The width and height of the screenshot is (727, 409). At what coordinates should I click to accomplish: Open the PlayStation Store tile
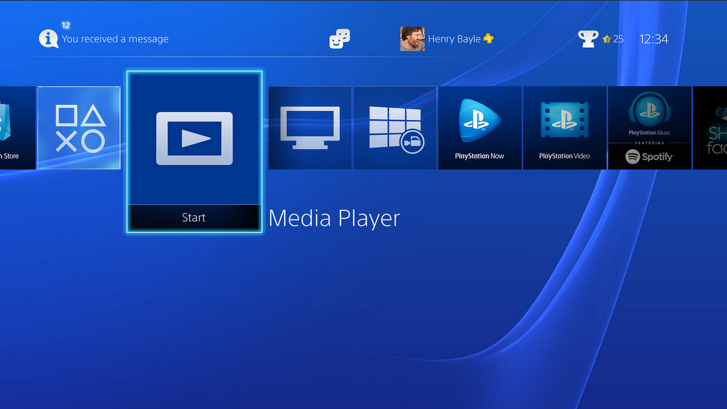(x=17, y=128)
